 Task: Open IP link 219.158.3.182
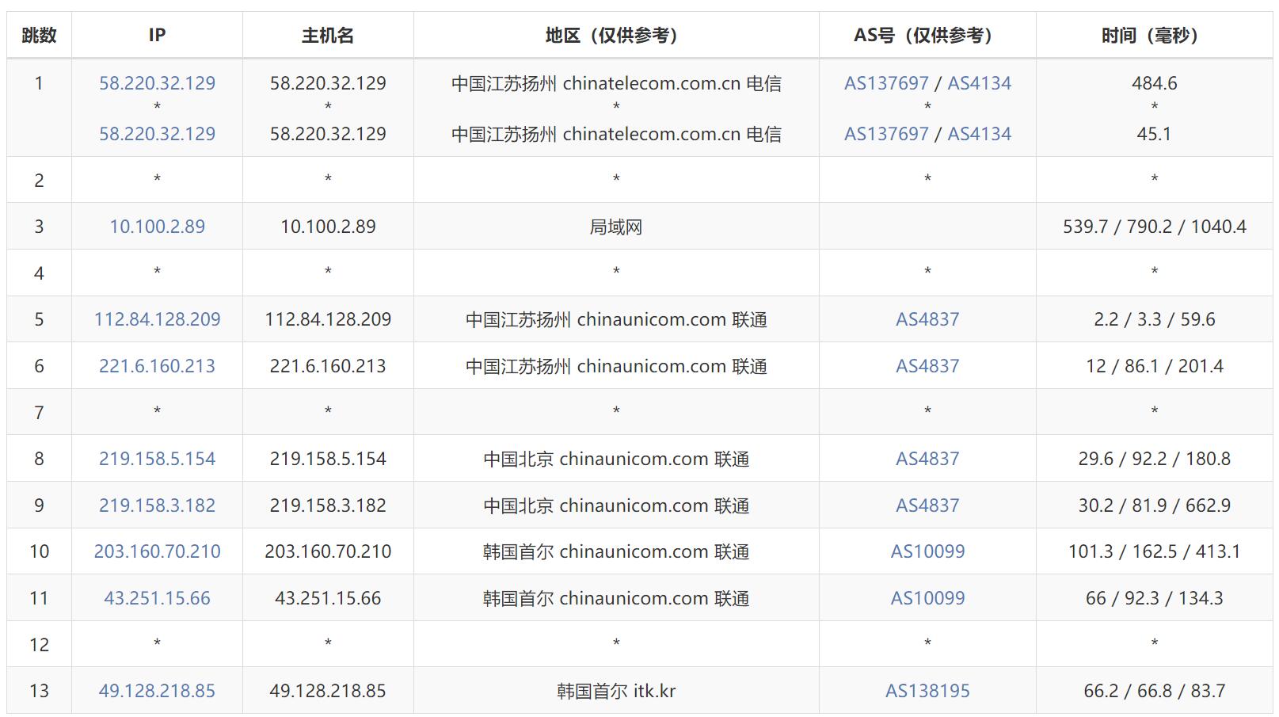pyautogui.click(x=157, y=505)
